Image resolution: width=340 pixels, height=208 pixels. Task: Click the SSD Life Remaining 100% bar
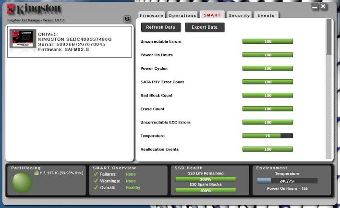coord(206,179)
